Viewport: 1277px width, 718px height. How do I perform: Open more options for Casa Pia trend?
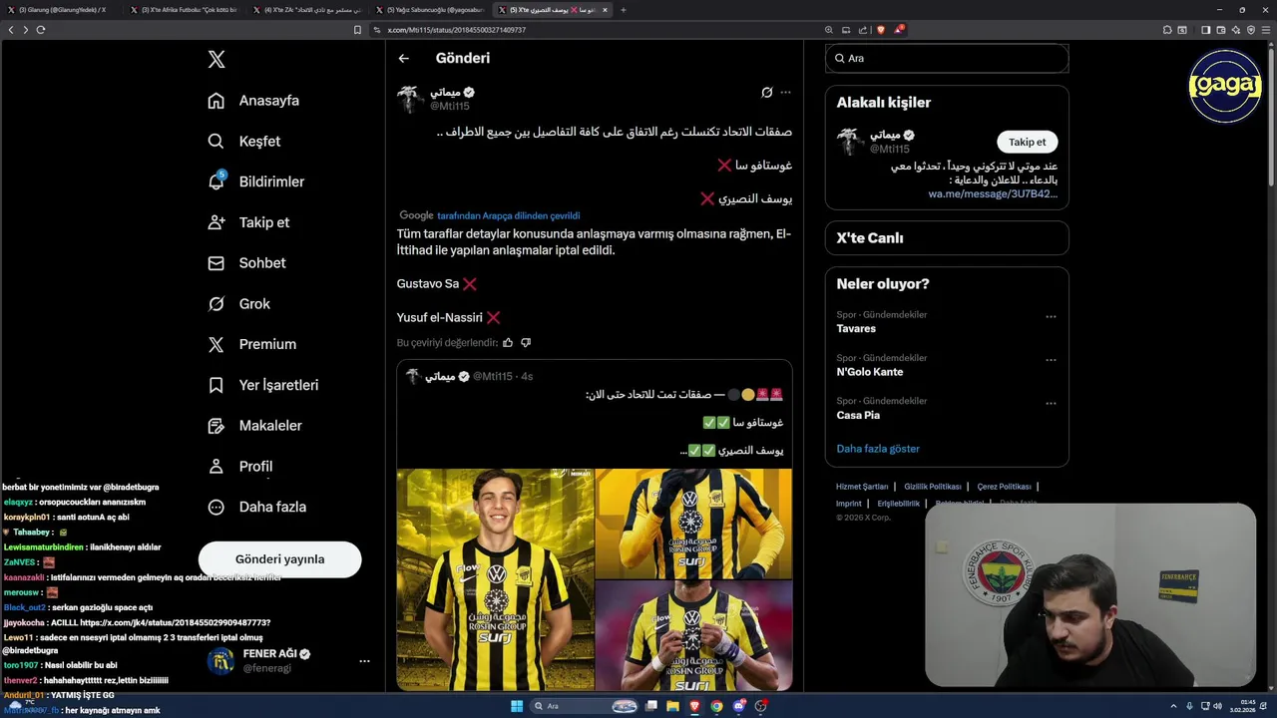click(1051, 403)
